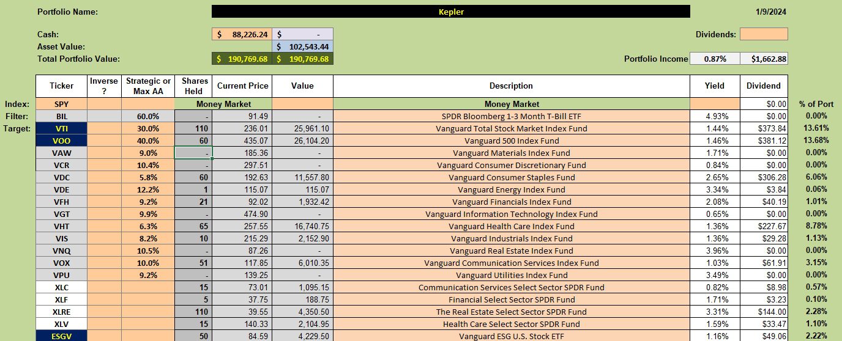Select the Vanguard Energy Index Fund description
This screenshot has height=341, width=842.
511,189
